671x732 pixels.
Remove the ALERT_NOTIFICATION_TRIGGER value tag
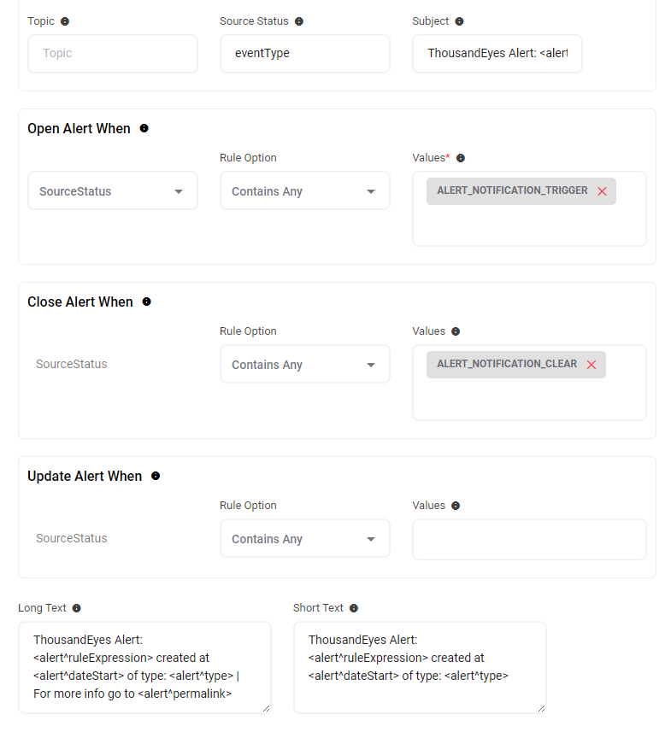pyautogui.click(x=602, y=191)
